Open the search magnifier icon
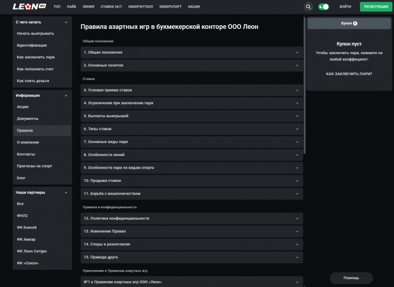Image resolution: width=394 pixels, height=287 pixels. [308, 7]
